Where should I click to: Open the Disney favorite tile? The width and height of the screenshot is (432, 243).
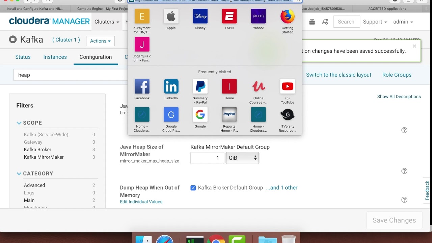pos(200,16)
